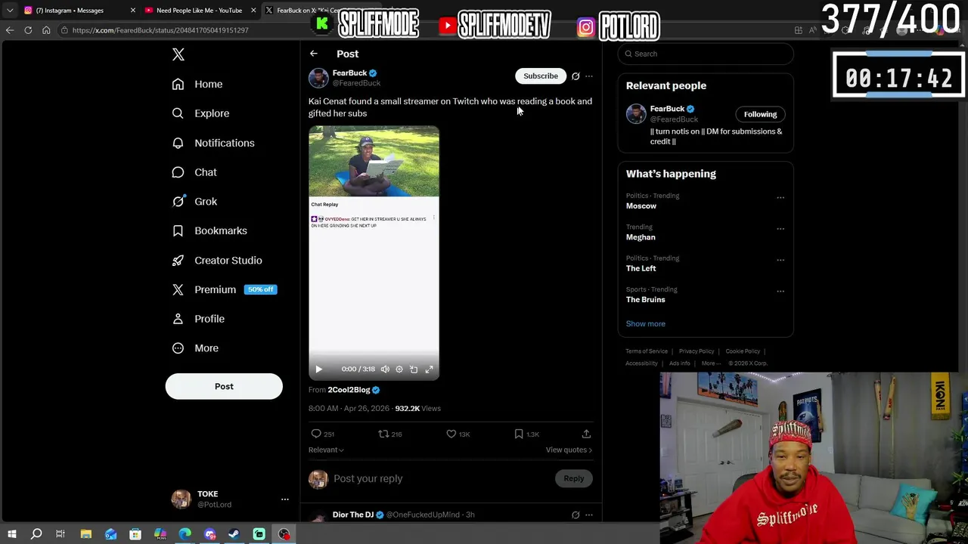Go to Home in sidebar
Viewport: 968px width, 544px height.
(197, 84)
